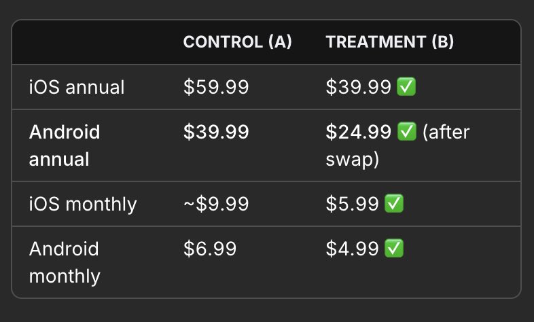534x322 pixels.
Task: Select the ~$9.99 iOS monthly control price
Action: pos(216,204)
